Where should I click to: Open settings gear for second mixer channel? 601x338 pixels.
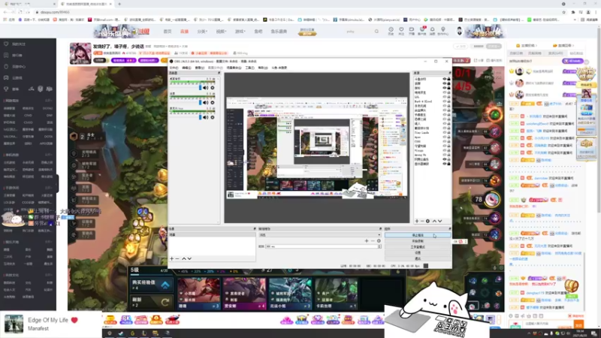tap(213, 103)
